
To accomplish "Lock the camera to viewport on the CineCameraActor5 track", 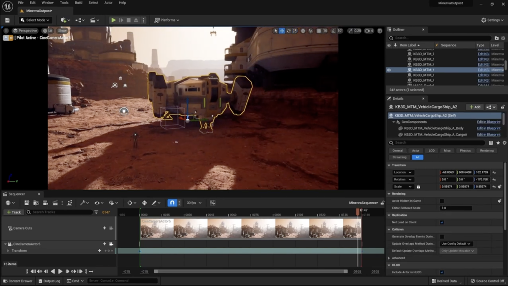I will coord(111,244).
